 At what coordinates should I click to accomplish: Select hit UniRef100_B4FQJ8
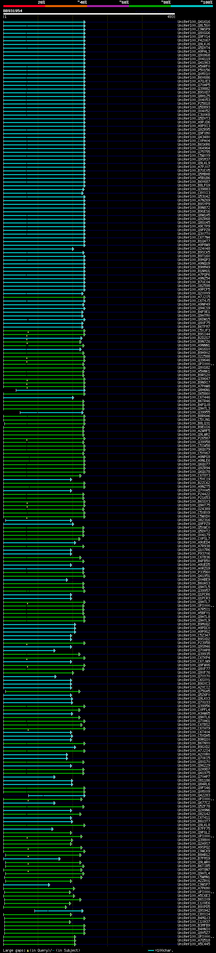[x=194, y=405]
